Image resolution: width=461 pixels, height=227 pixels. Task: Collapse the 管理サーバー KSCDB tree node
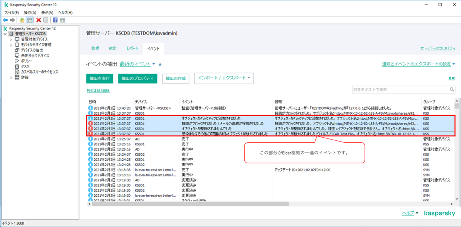[x=5, y=34]
